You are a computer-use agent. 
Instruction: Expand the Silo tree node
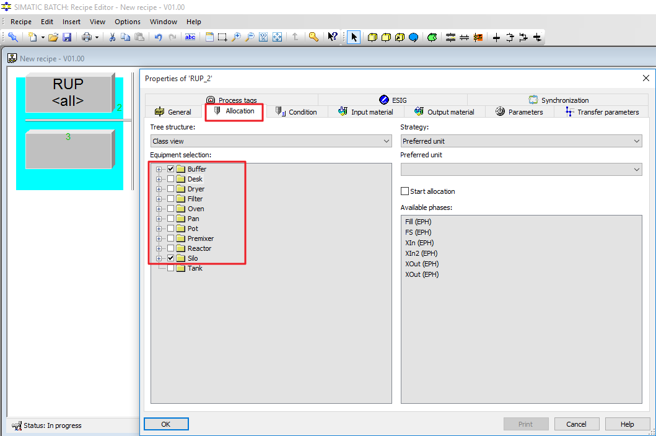click(159, 259)
